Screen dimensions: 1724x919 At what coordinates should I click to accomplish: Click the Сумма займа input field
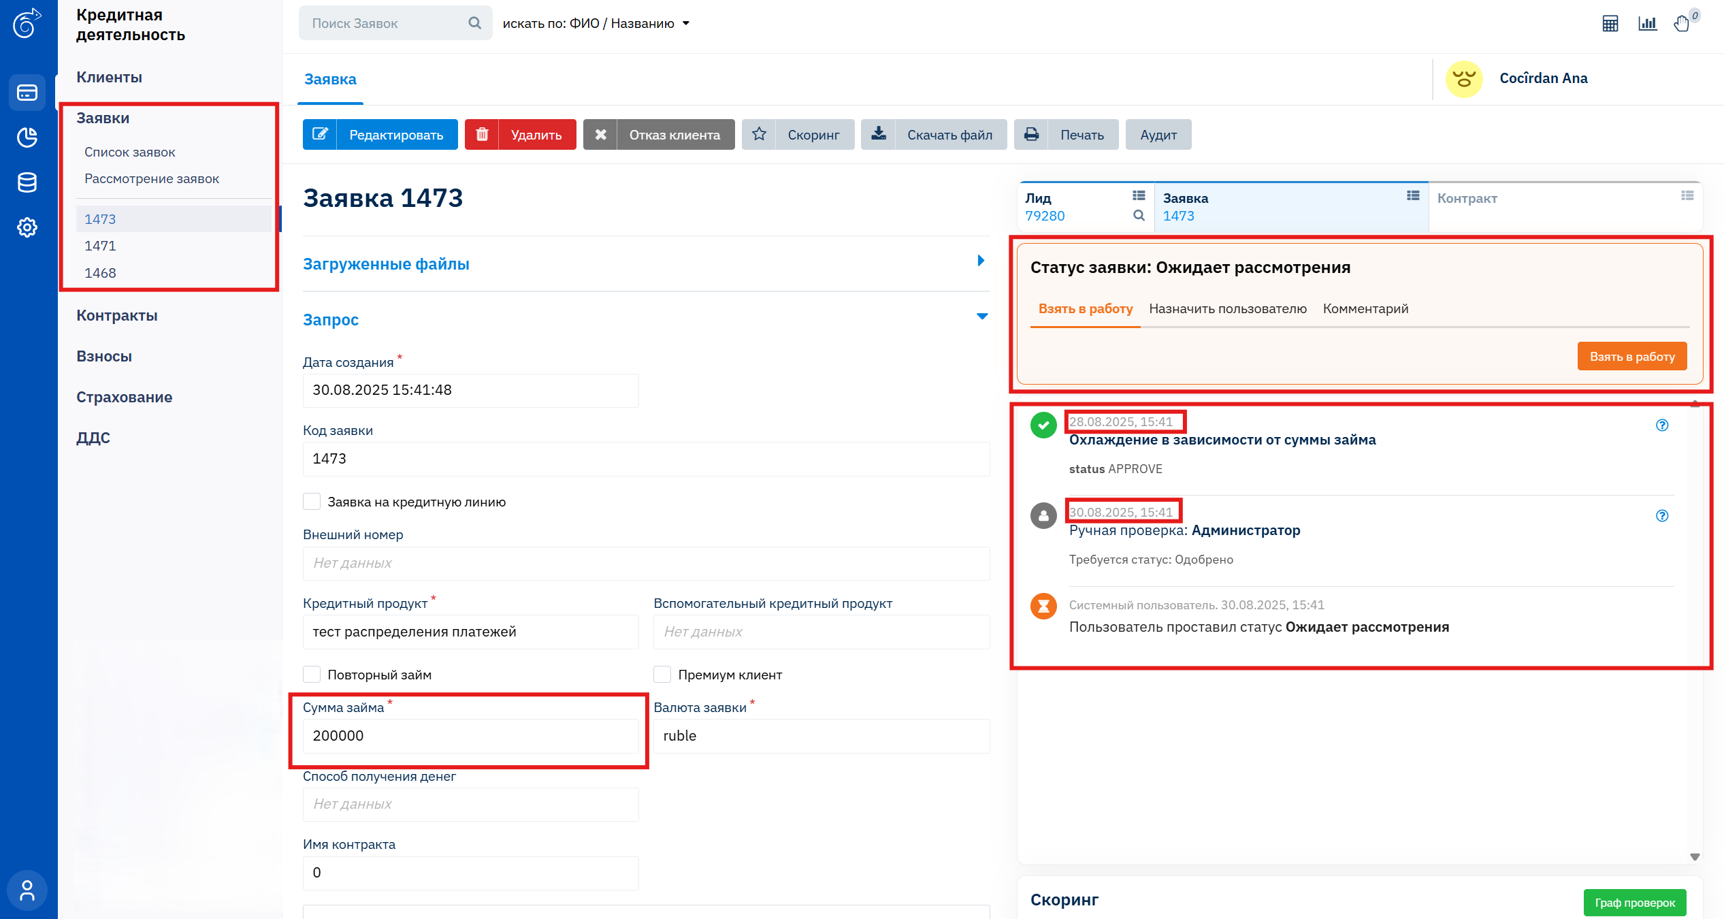point(470,736)
